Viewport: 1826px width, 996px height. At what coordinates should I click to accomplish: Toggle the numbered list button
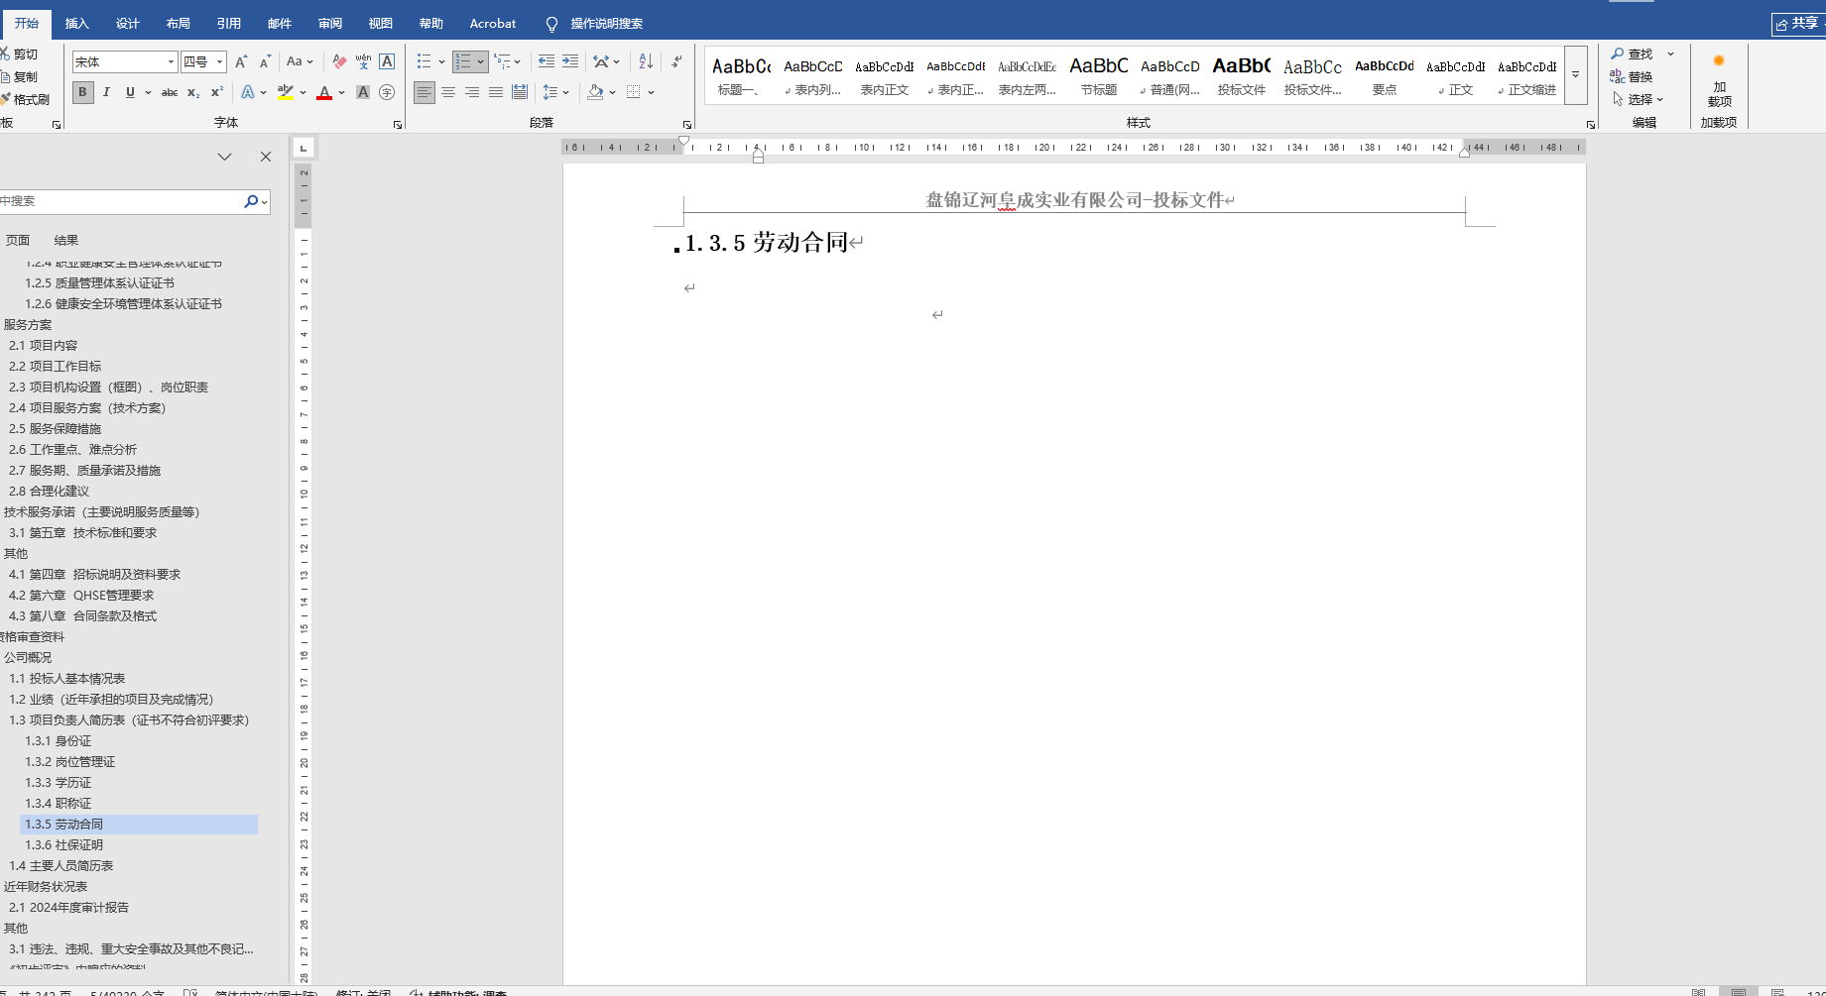pos(463,61)
